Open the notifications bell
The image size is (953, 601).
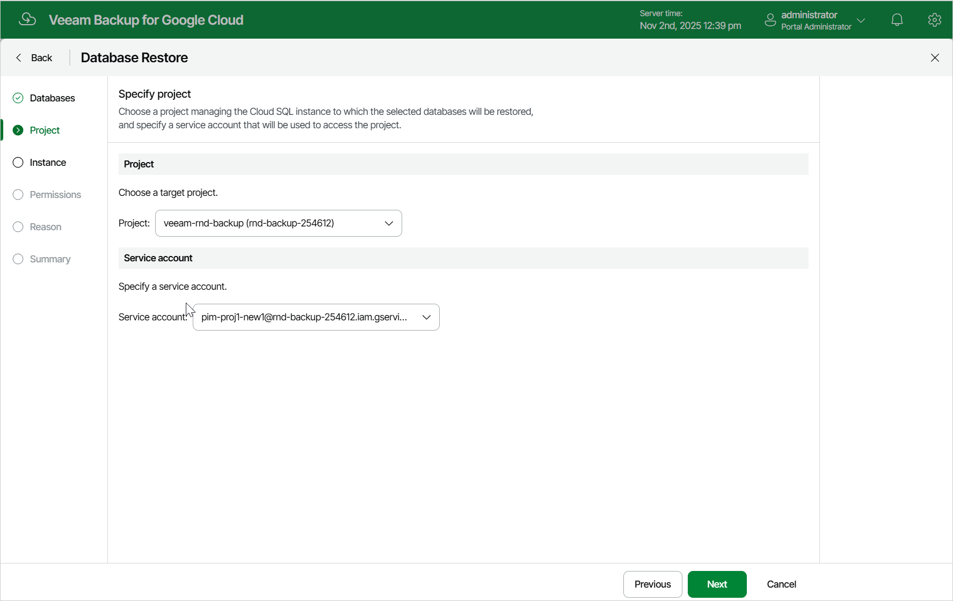coord(897,20)
